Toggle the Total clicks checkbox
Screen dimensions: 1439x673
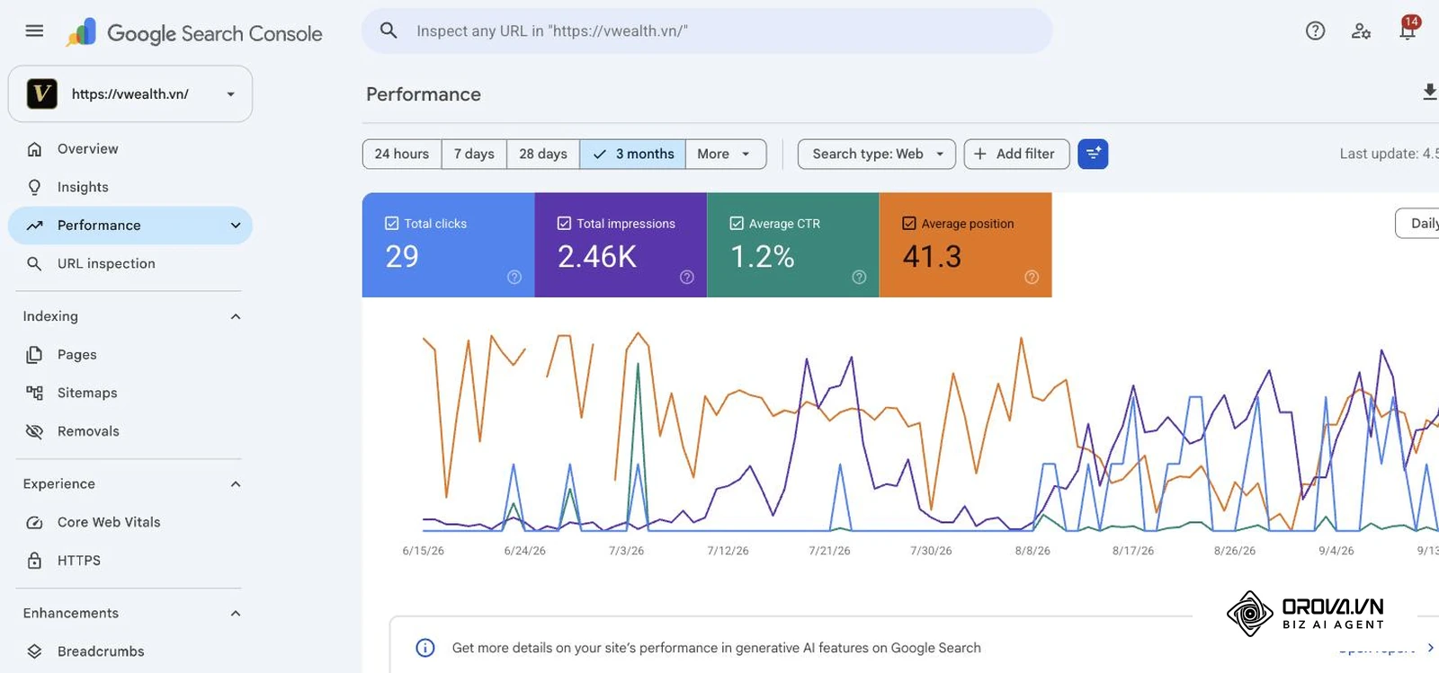pyautogui.click(x=392, y=223)
